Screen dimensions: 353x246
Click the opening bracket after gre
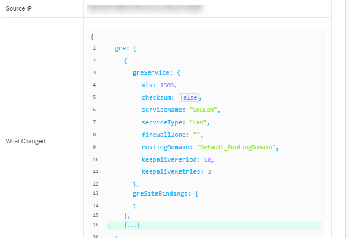(x=135, y=49)
